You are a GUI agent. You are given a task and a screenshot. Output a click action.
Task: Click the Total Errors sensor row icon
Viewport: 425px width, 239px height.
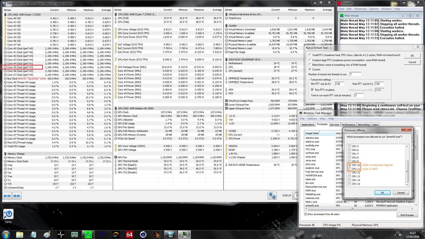227,18
